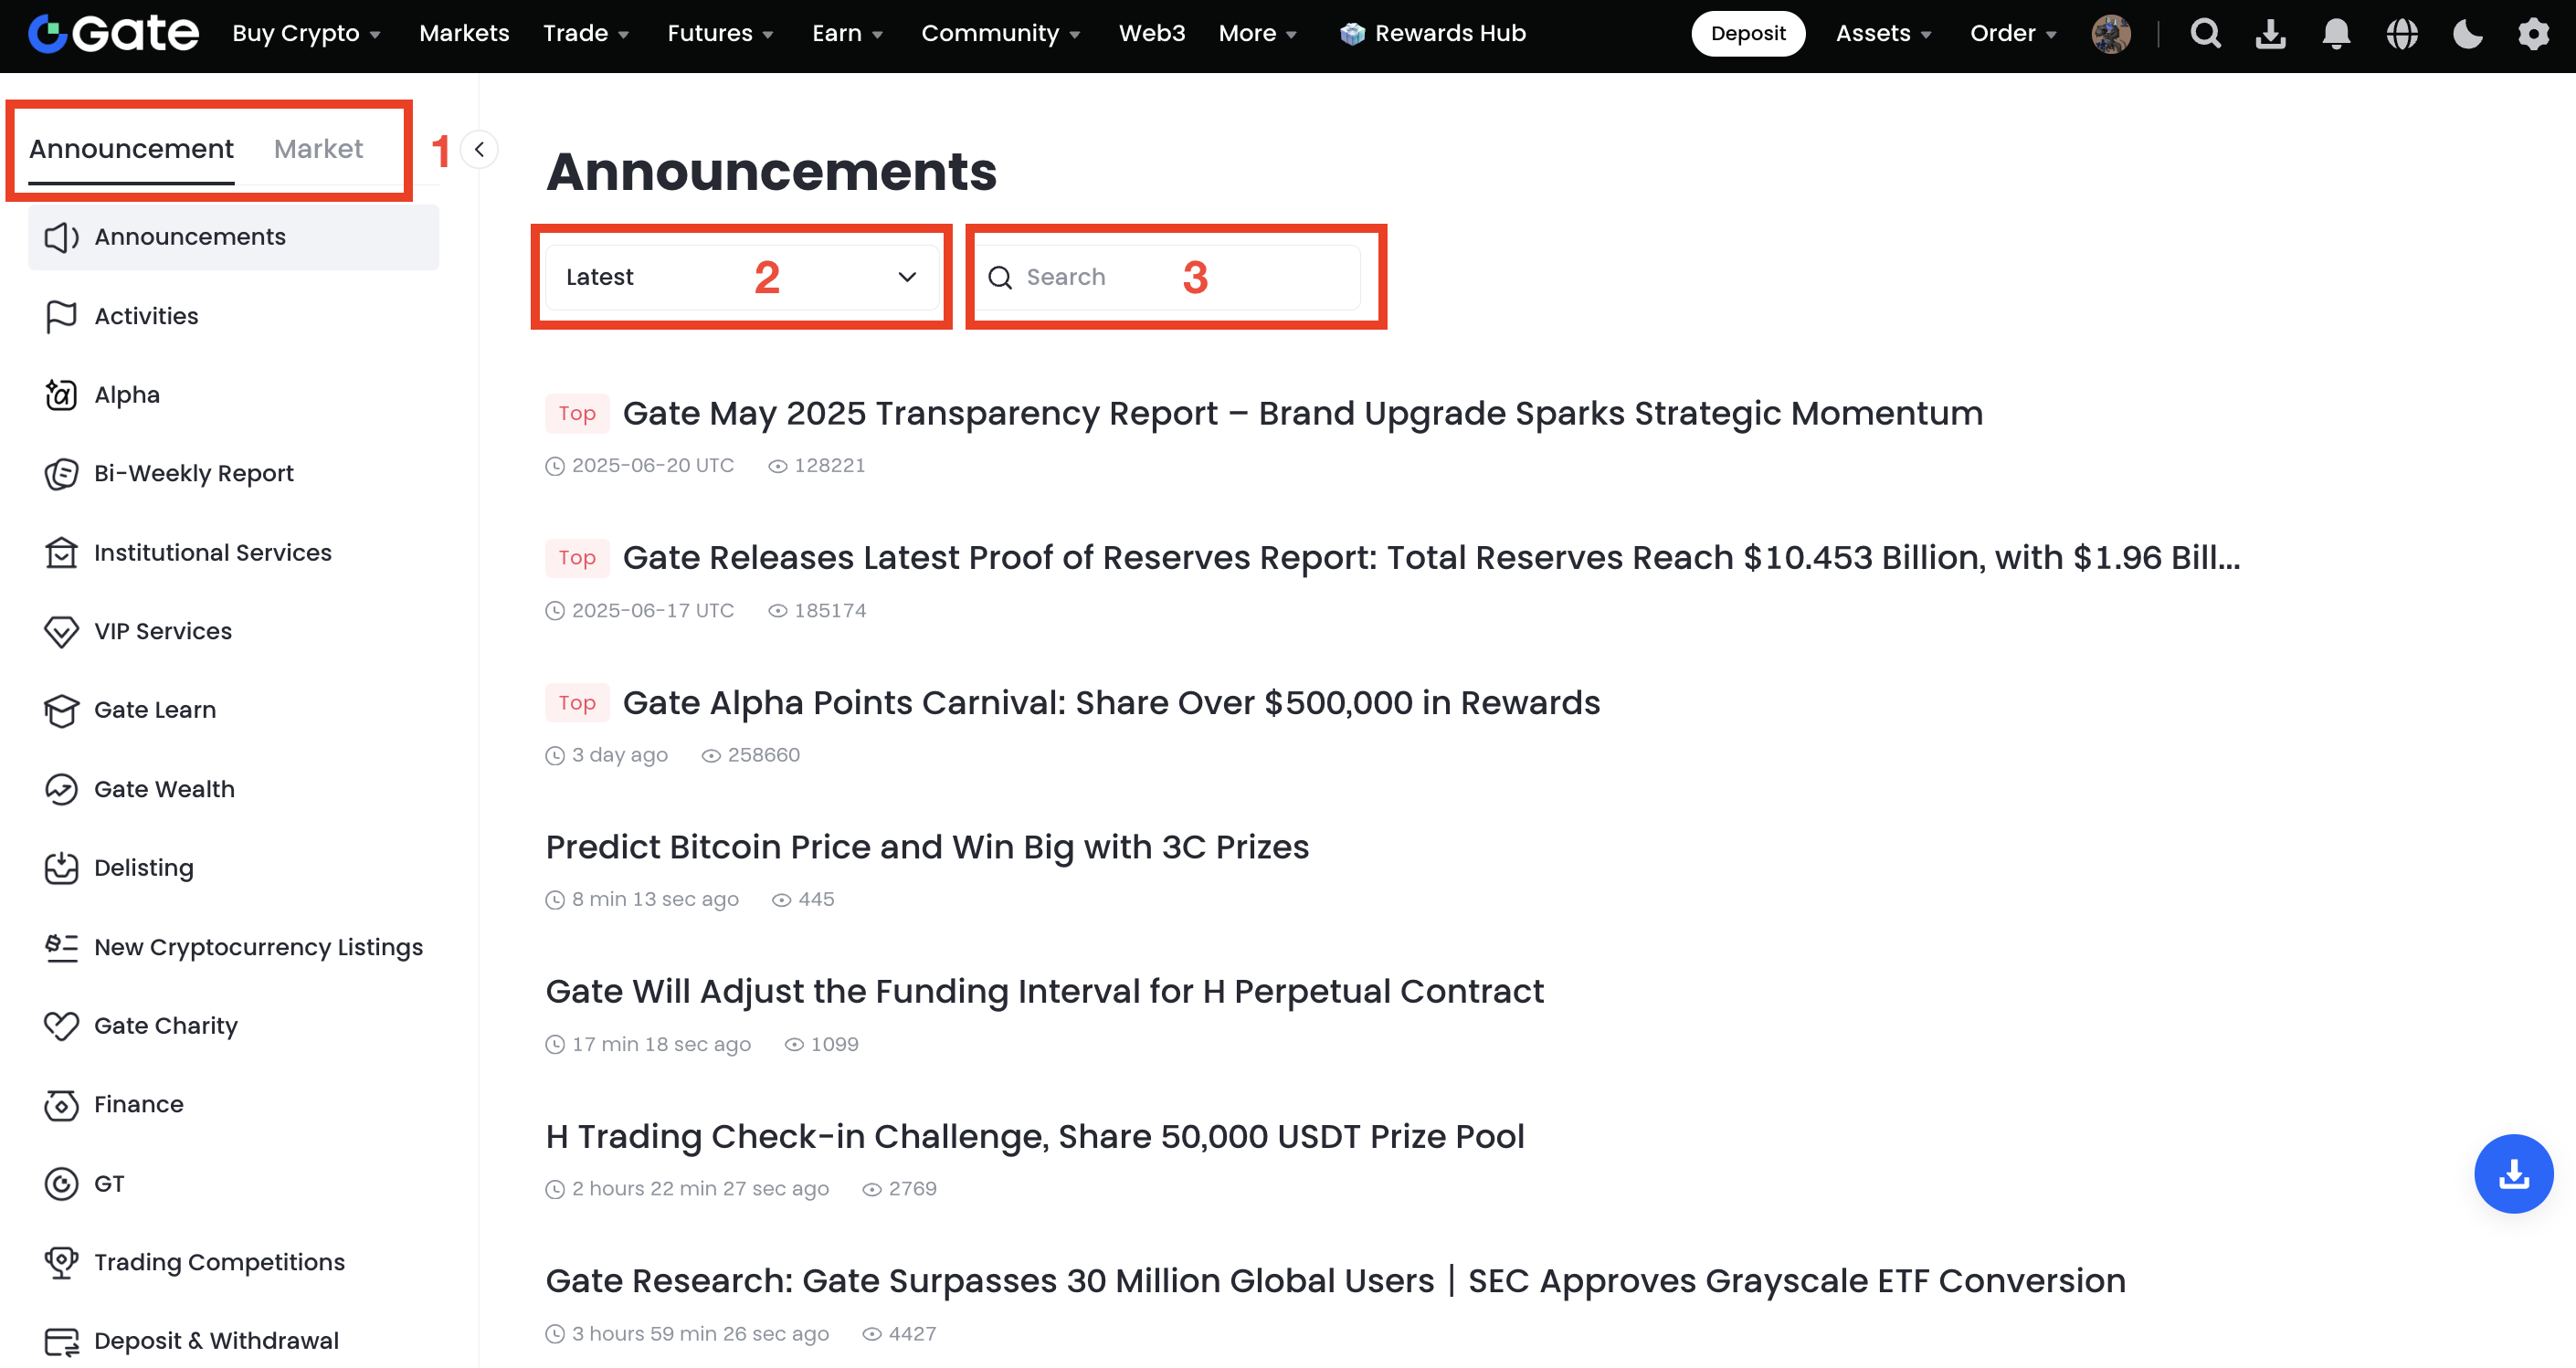Switch to the Market tab
This screenshot has height=1368, width=2576.
pos(318,149)
